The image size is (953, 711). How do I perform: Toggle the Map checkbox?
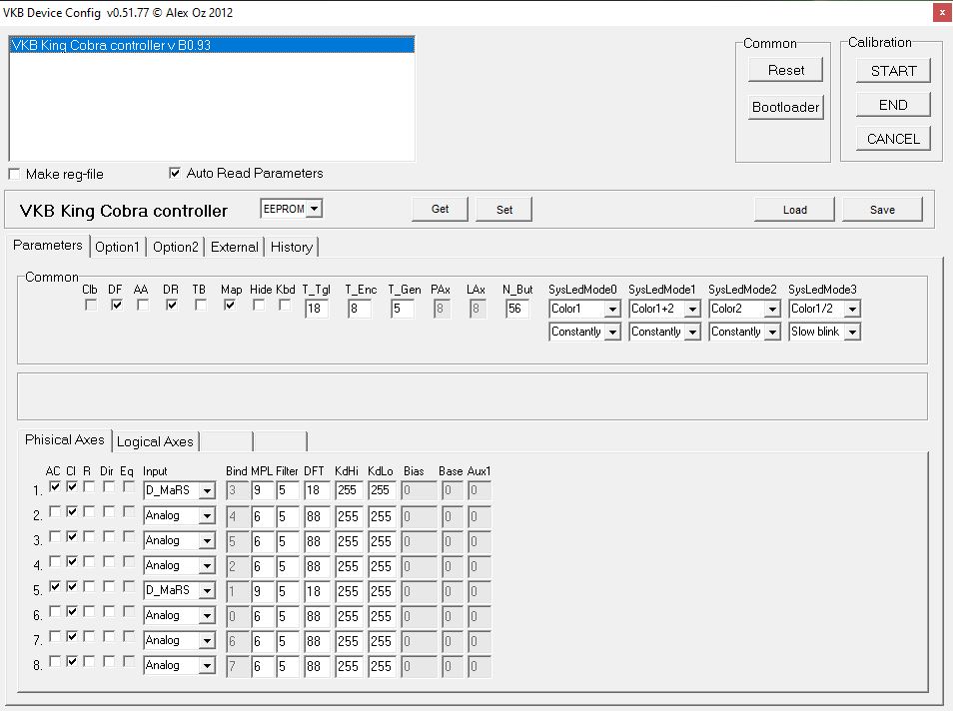(230, 305)
